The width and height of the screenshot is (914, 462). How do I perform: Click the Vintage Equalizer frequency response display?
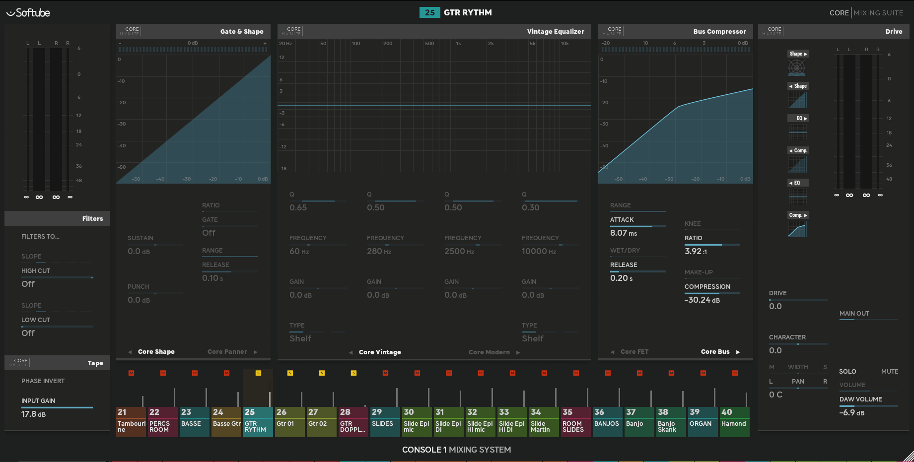(434, 106)
